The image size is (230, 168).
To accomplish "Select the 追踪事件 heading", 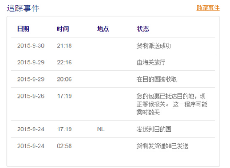I will pyautogui.click(x=23, y=8).
